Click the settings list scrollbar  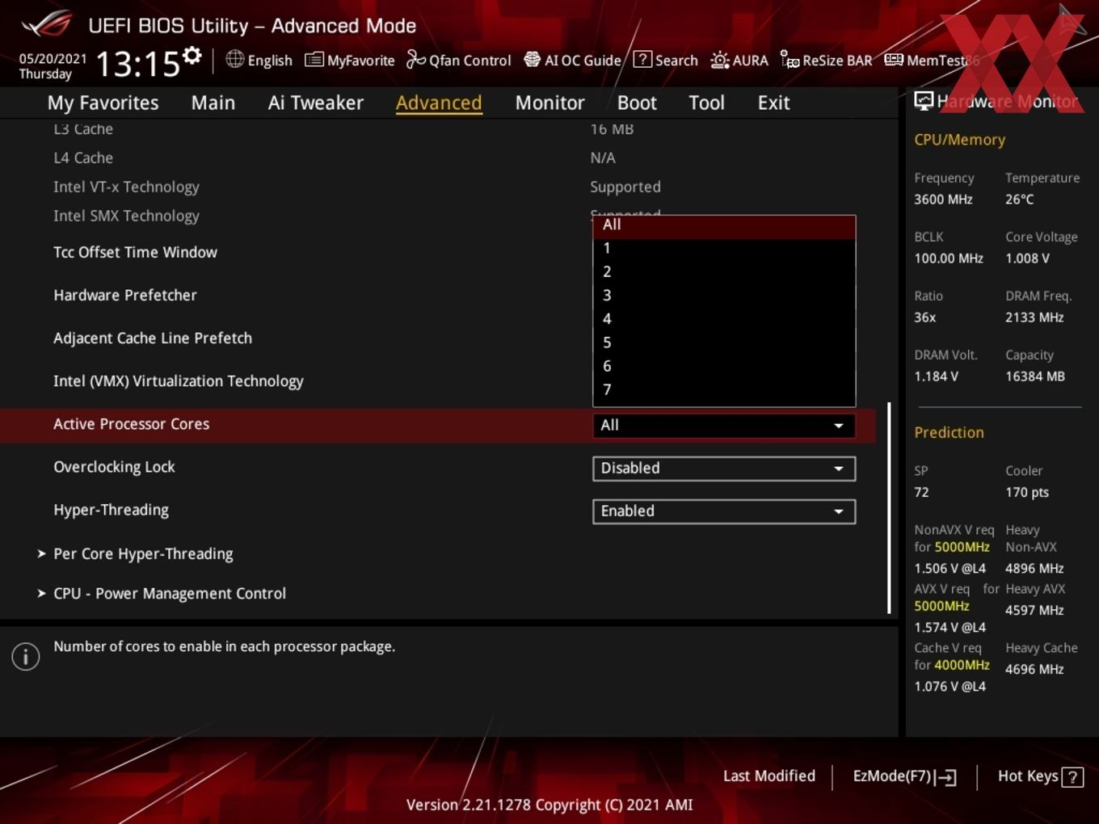click(889, 507)
